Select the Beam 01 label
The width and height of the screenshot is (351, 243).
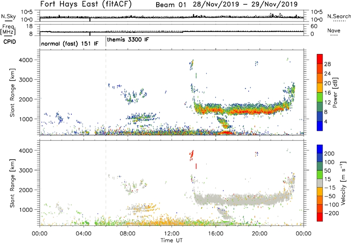(171, 5)
